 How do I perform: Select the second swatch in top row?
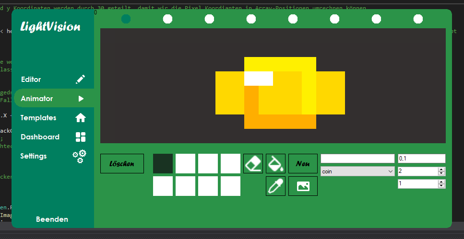185,163
